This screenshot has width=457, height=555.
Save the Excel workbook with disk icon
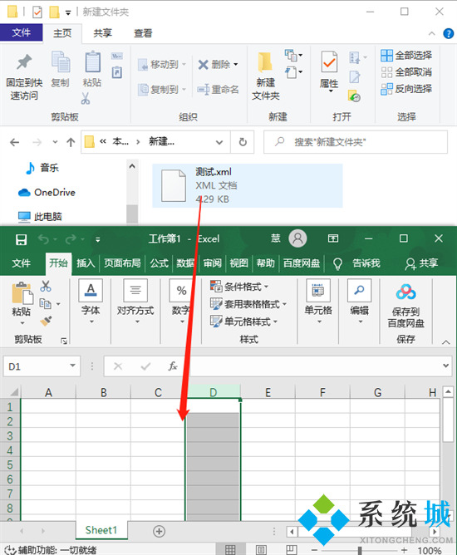click(22, 239)
